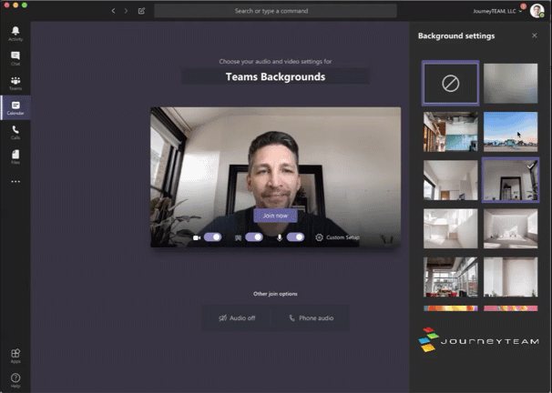Open the Apps store
The image size is (552, 393).
tap(15, 356)
